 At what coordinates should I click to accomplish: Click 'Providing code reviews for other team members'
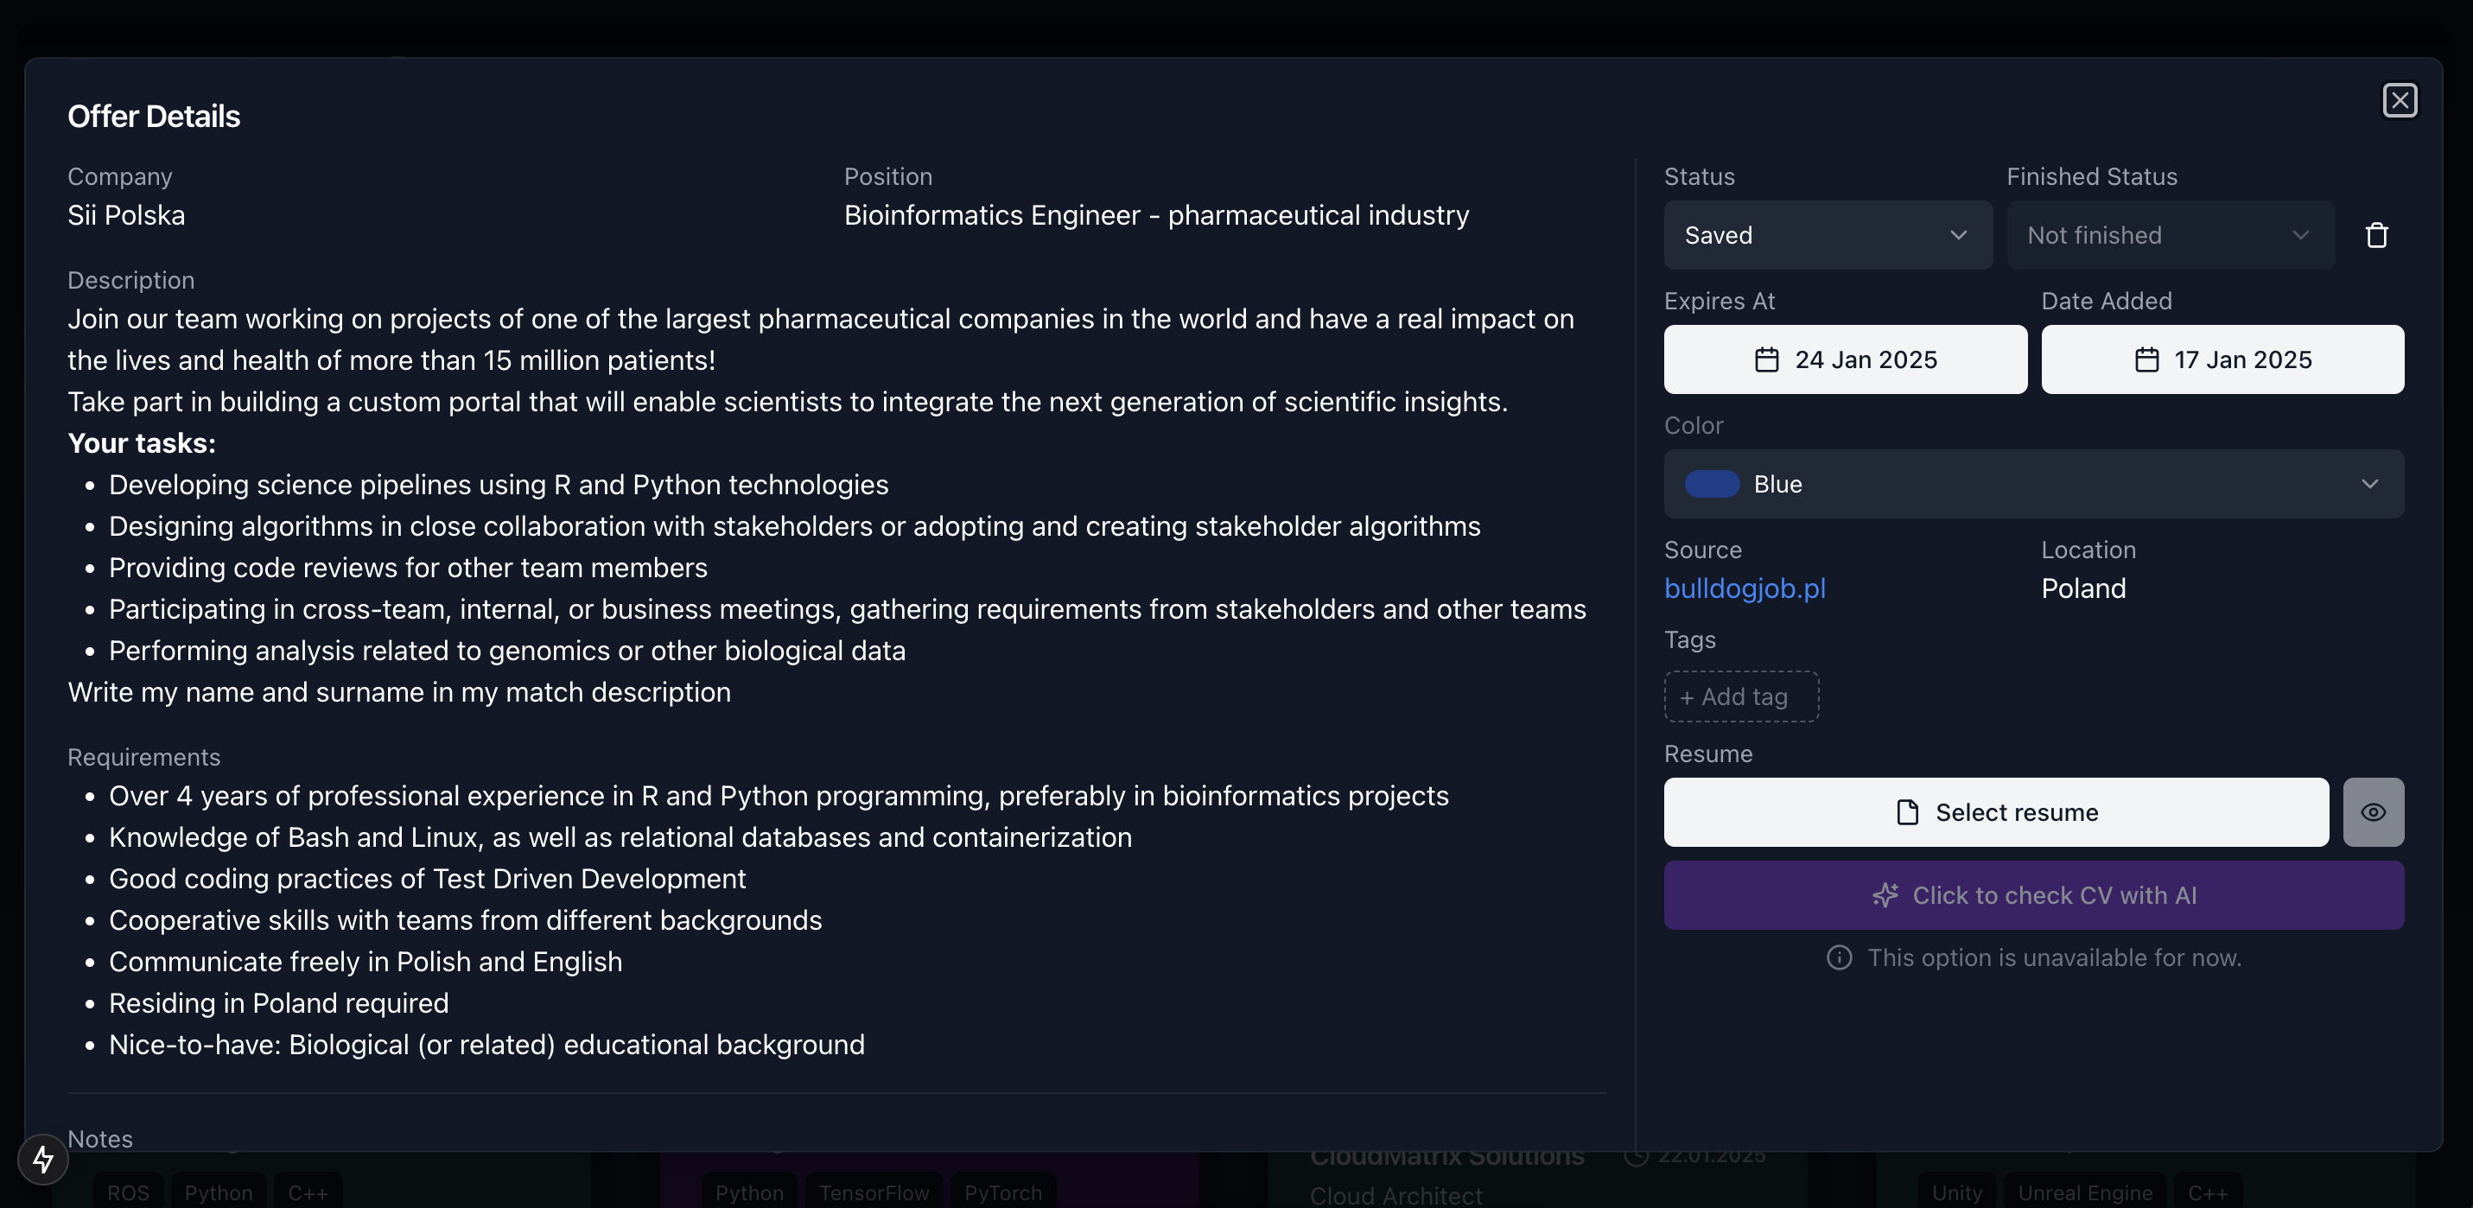point(408,568)
